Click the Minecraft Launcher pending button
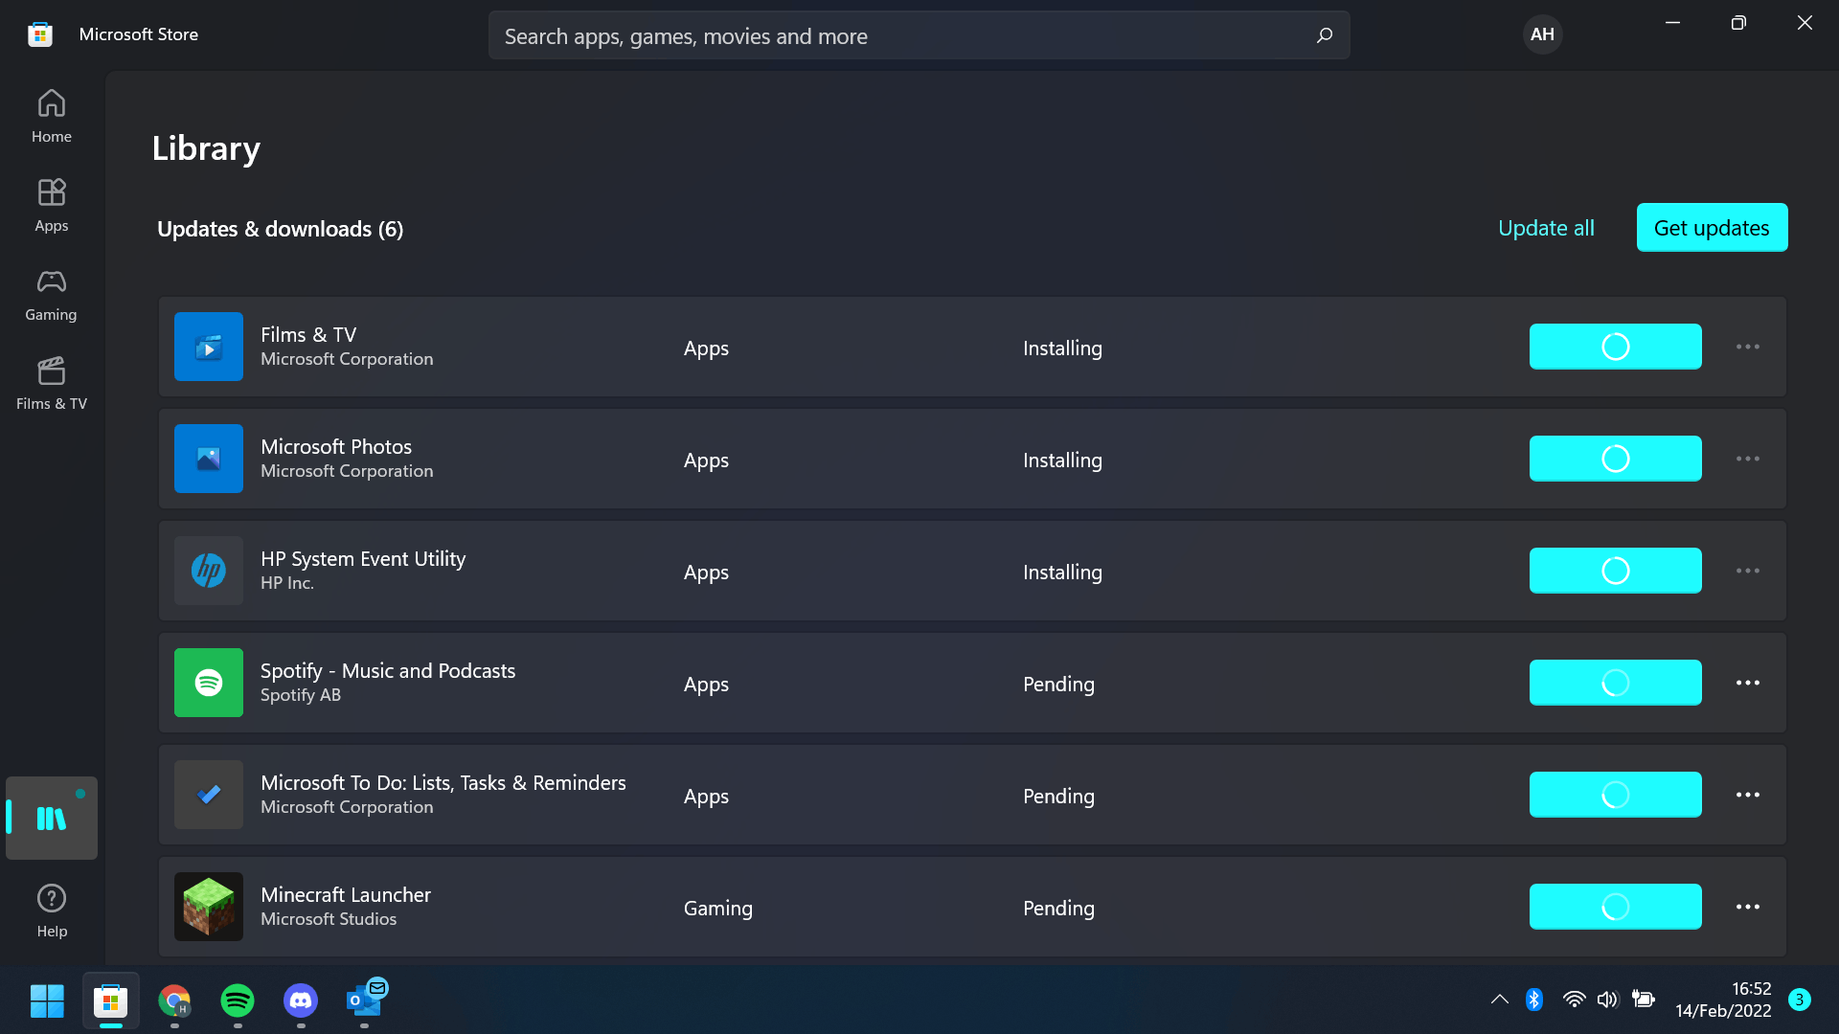 point(1616,907)
